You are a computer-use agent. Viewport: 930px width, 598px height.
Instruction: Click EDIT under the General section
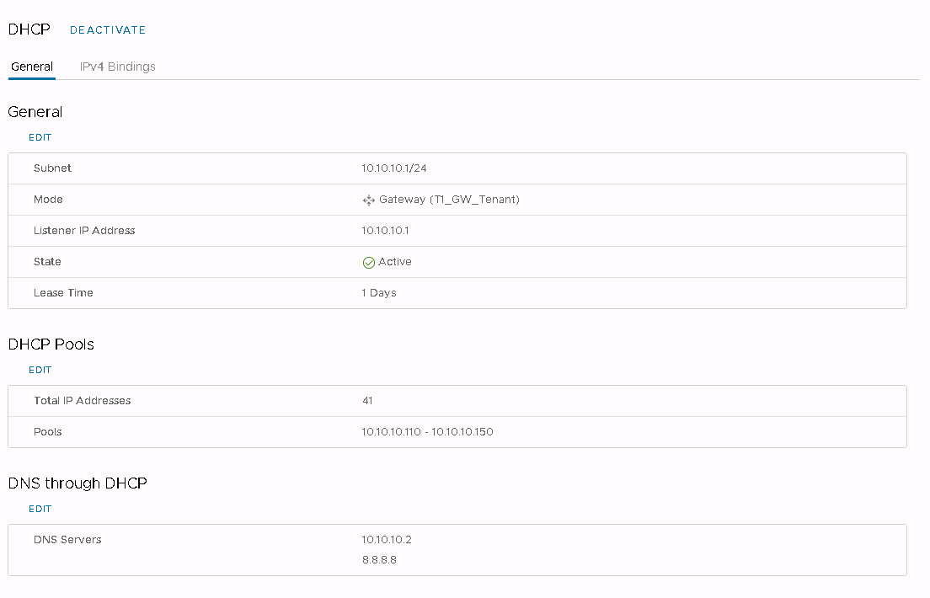pyautogui.click(x=40, y=137)
